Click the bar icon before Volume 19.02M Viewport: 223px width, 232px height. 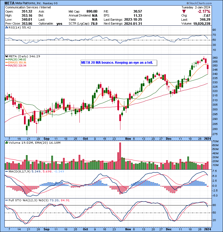6,143
